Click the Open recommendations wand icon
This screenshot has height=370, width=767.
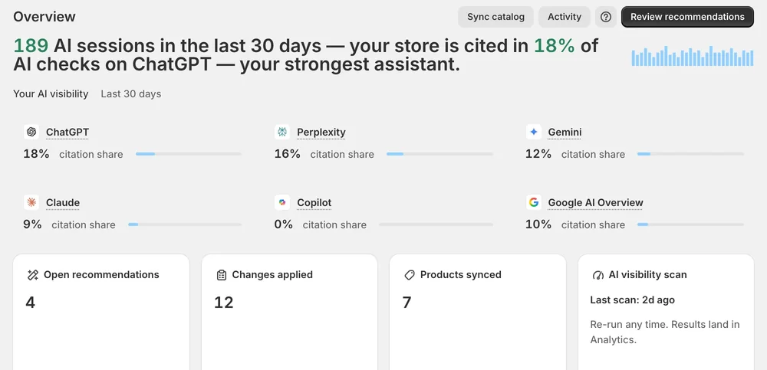coord(33,275)
